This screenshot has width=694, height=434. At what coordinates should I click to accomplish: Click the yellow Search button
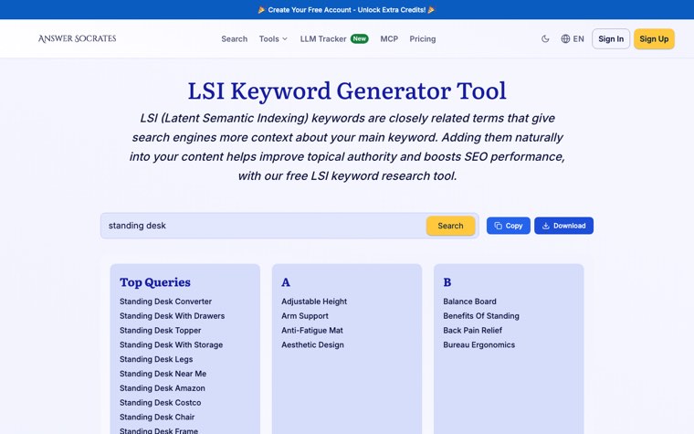450,226
